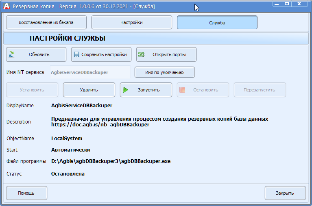
Task: Click the Предназначен для управления description text
Action: [159, 119]
